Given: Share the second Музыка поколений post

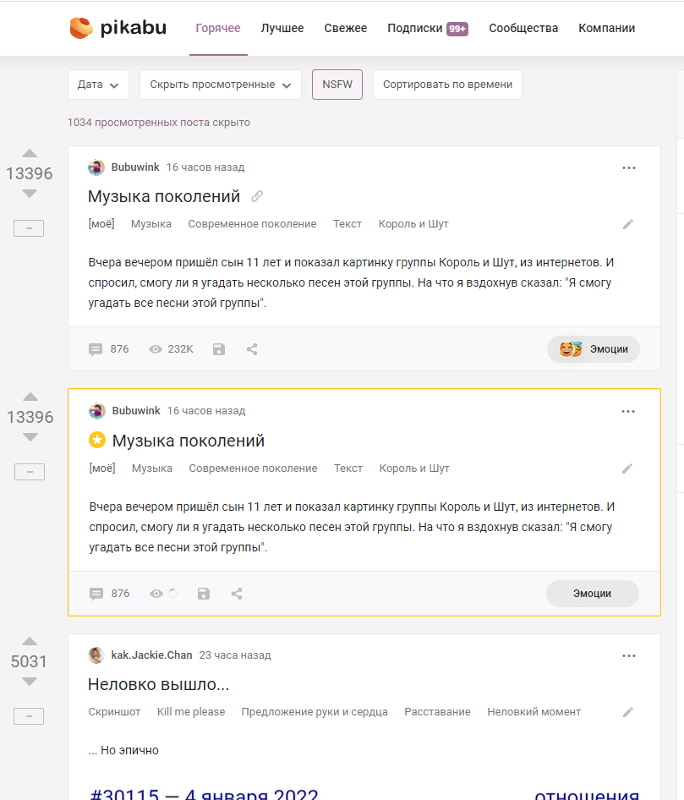Looking at the screenshot, I should pyautogui.click(x=237, y=594).
